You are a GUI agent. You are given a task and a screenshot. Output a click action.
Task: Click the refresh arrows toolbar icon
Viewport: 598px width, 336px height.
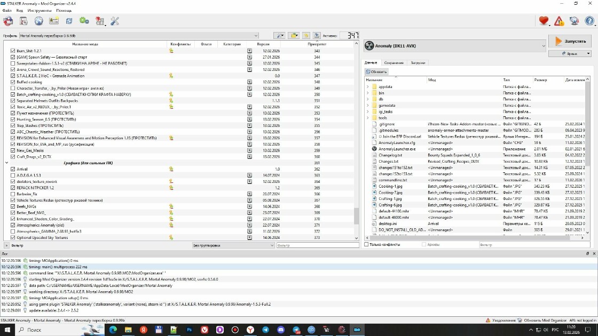coord(69,21)
